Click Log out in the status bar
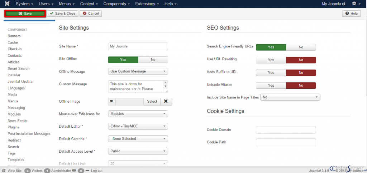 tap(97, 171)
